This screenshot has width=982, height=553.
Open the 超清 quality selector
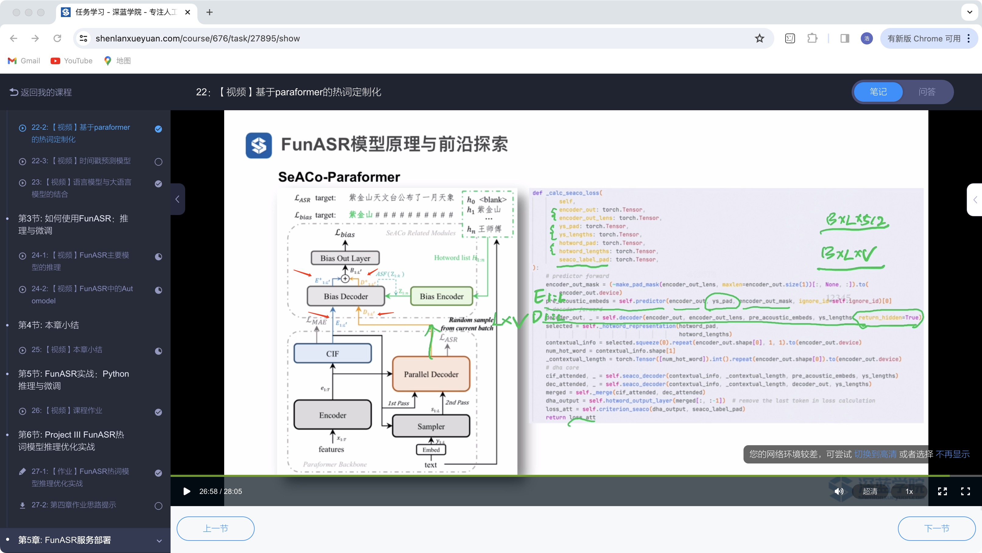tap(870, 491)
